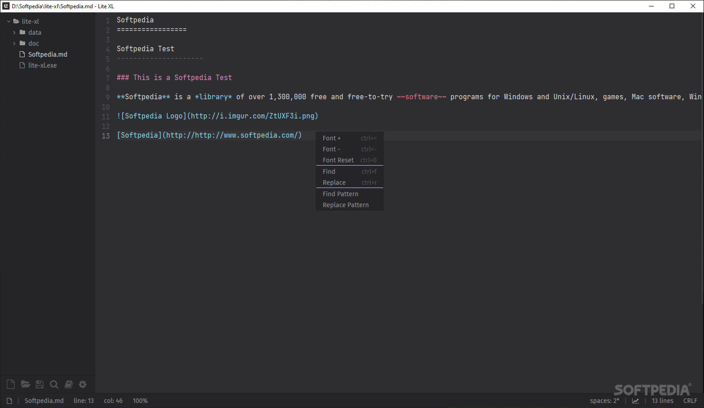Click the open file folder icon
The width and height of the screenshot is (704, 408).
(26, 384)
